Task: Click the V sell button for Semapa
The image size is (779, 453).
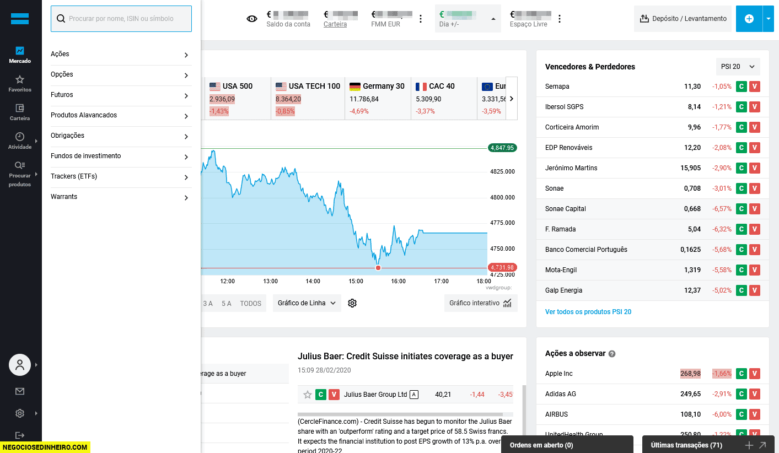Action: point(755,87)
